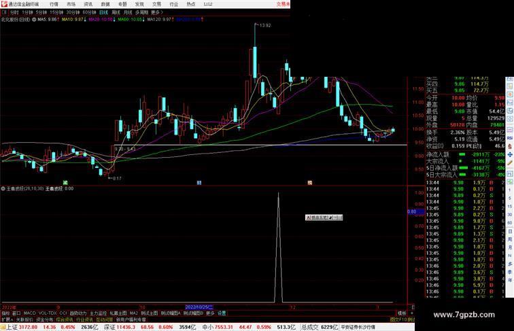The width and height of the screenshot is (514, 331).
Task: Switch to 15分钟 chart period
Action: point(56,12)
